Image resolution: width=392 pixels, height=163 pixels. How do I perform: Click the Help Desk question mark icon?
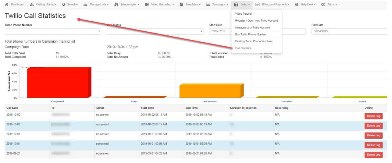click(297, 5)
